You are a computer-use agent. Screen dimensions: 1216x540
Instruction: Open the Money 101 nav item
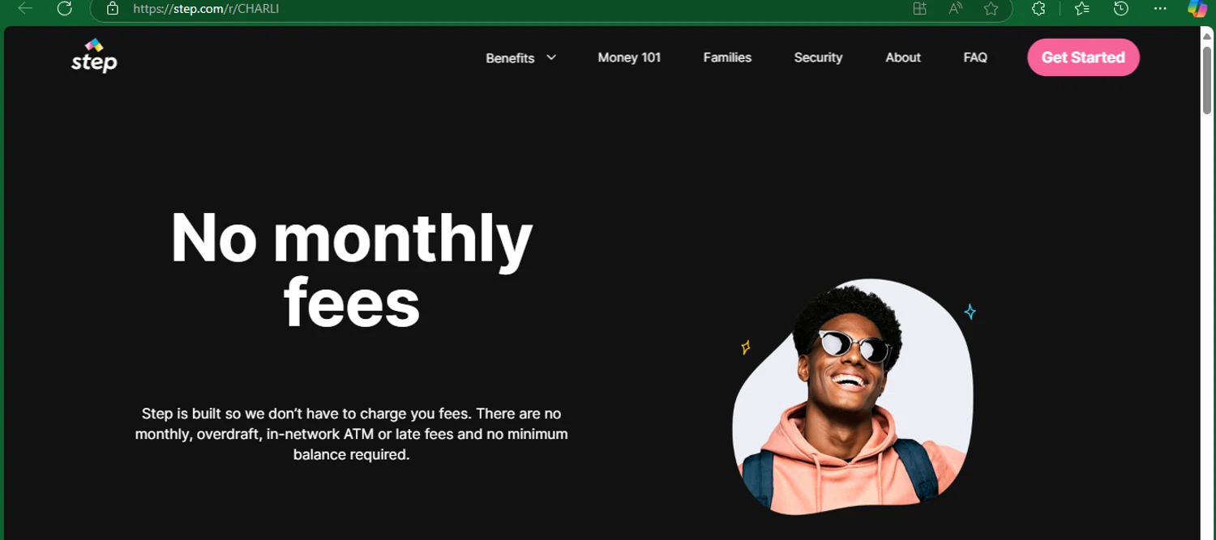tap(629, 57)
